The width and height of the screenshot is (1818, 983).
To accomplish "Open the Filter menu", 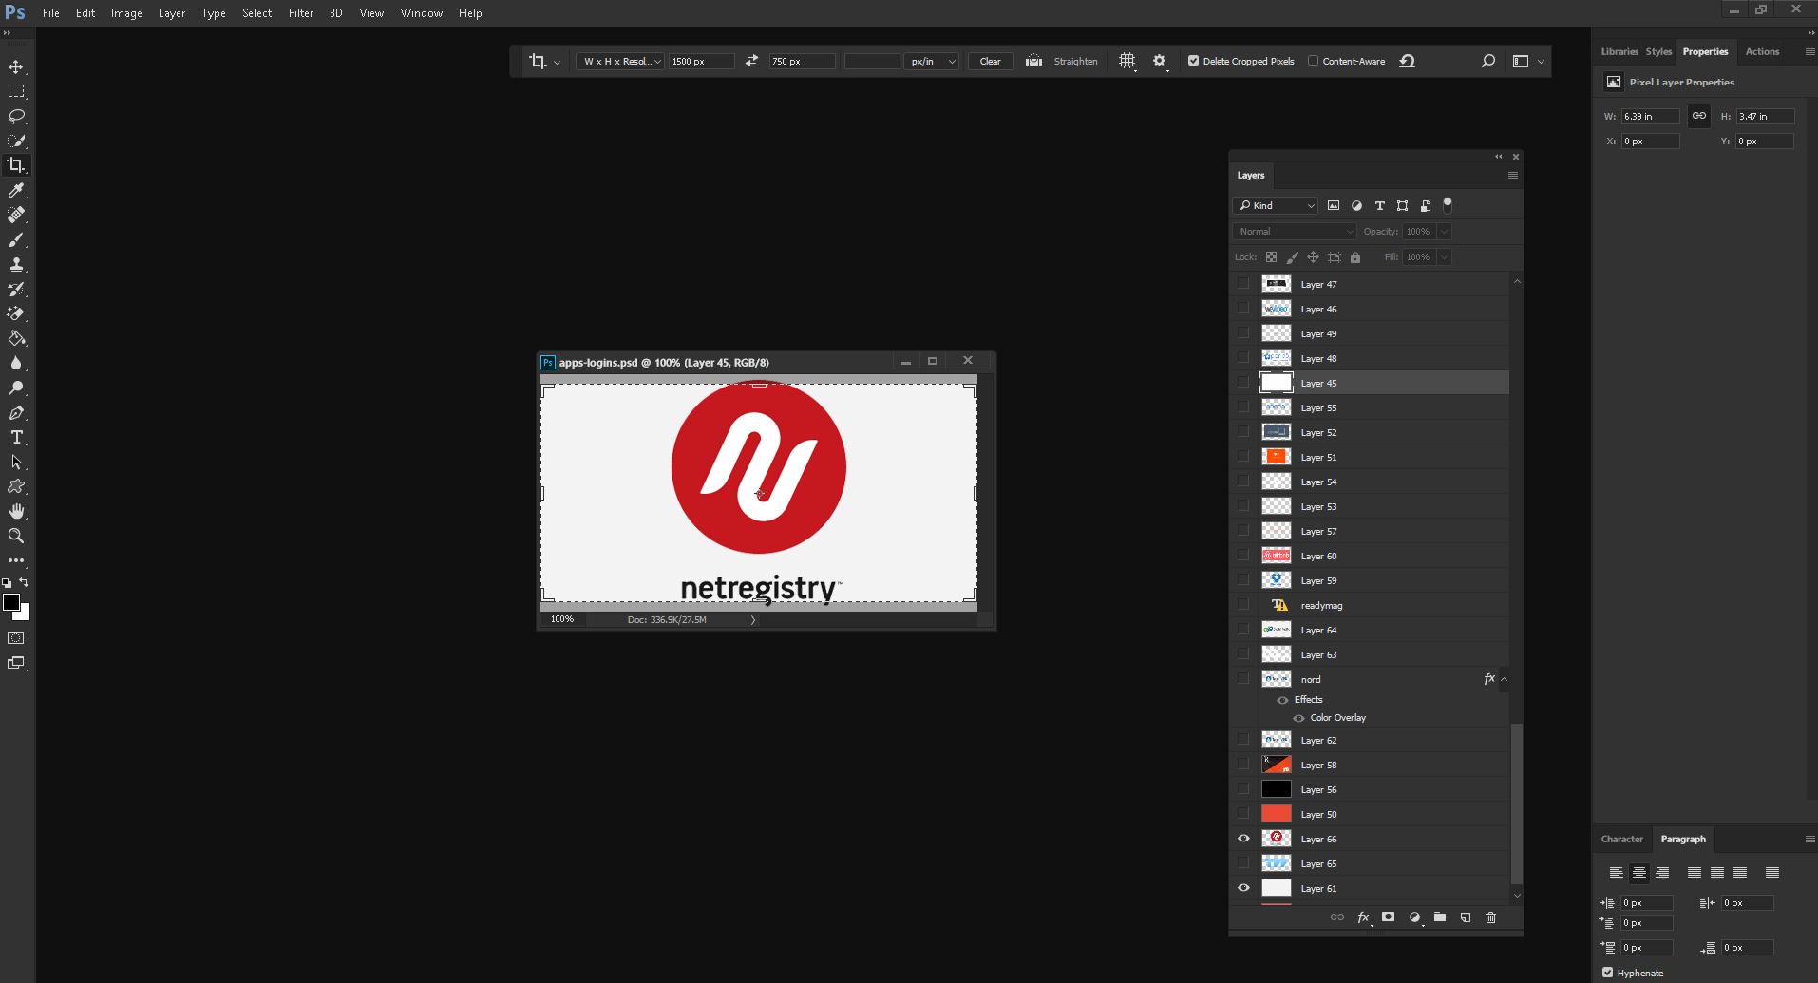I will tap(301, 13).
